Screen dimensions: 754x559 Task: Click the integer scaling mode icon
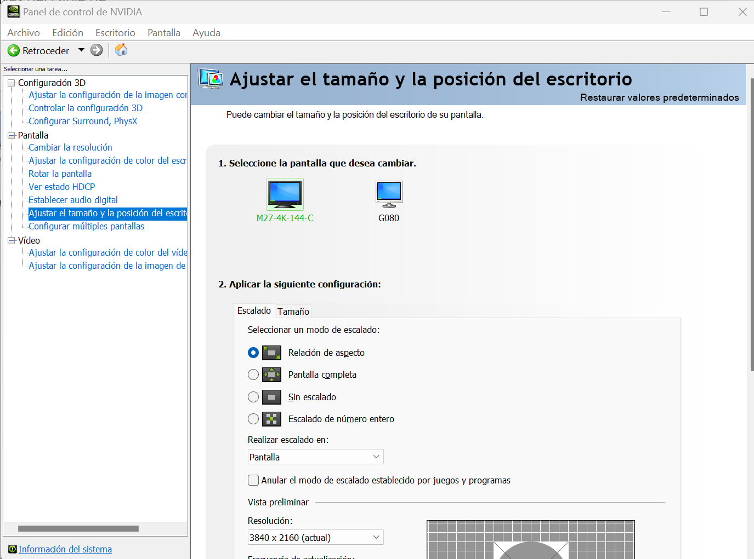[x=271, y=419]
